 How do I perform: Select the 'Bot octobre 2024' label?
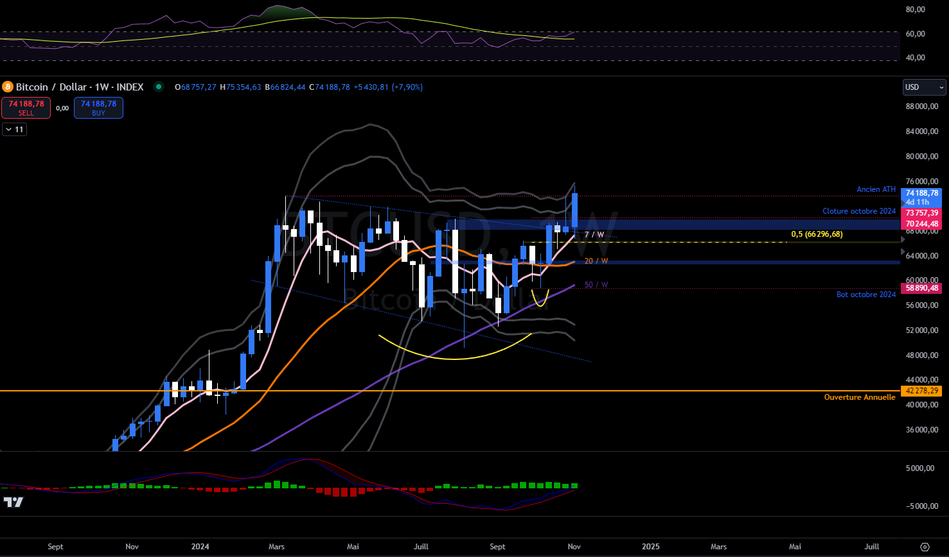(x=865, y=295)
